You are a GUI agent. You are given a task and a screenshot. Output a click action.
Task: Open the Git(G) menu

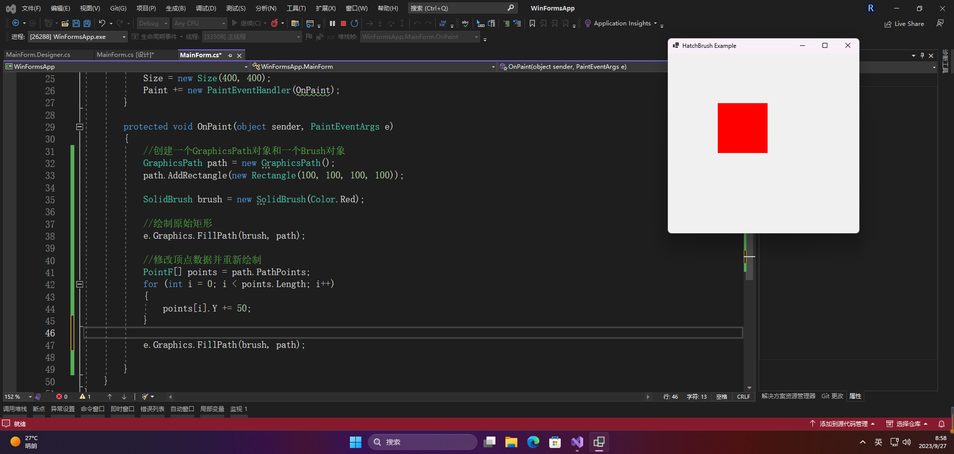[x=118, y=8]
